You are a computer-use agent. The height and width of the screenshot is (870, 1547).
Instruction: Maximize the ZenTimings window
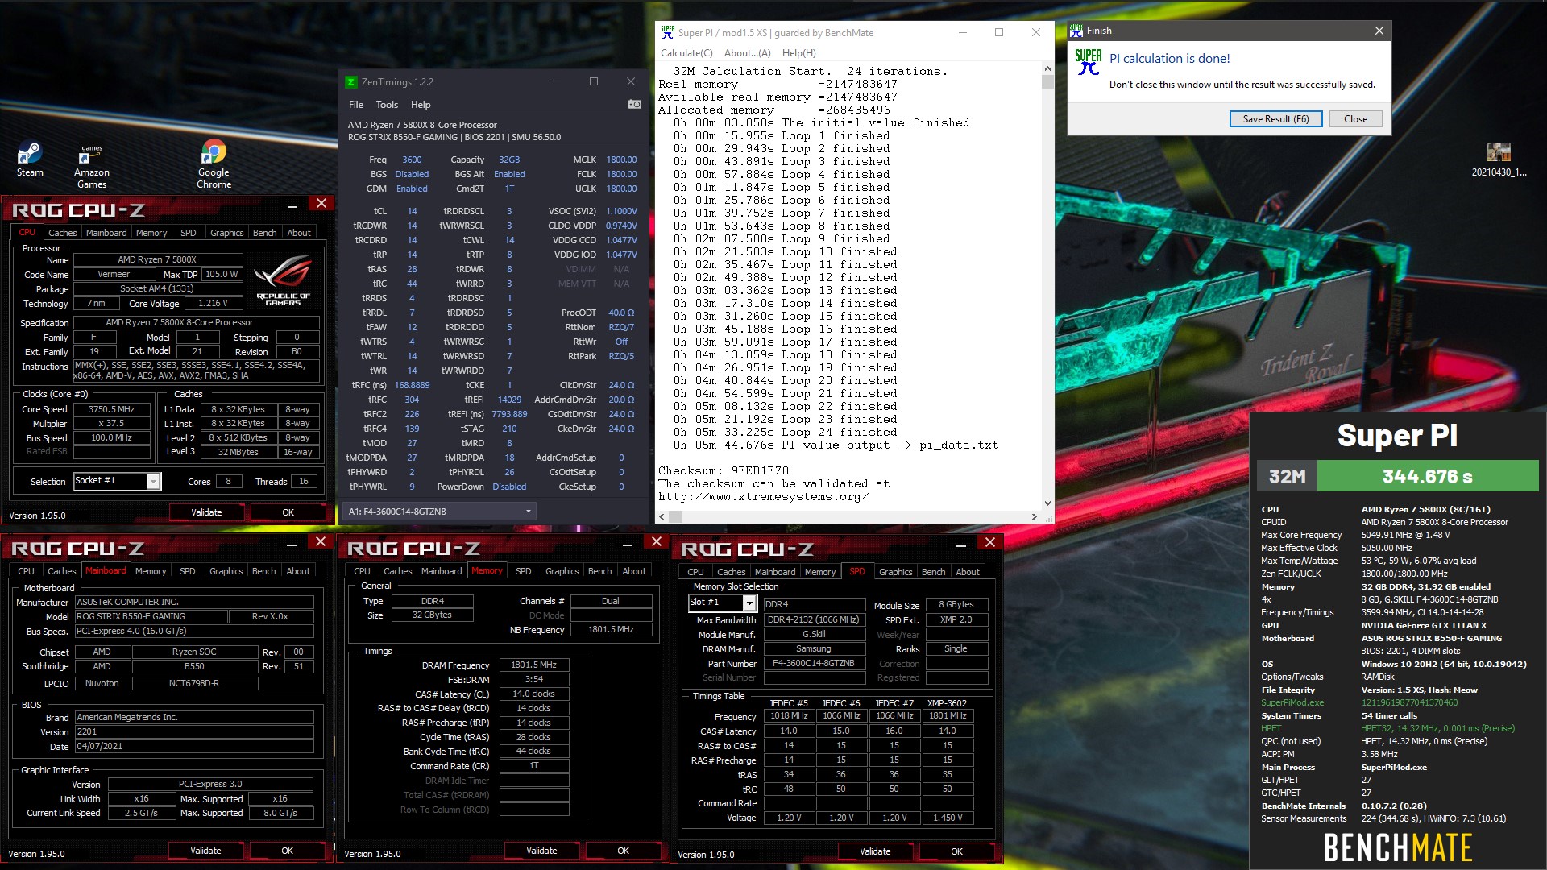(x=594, y=81)
